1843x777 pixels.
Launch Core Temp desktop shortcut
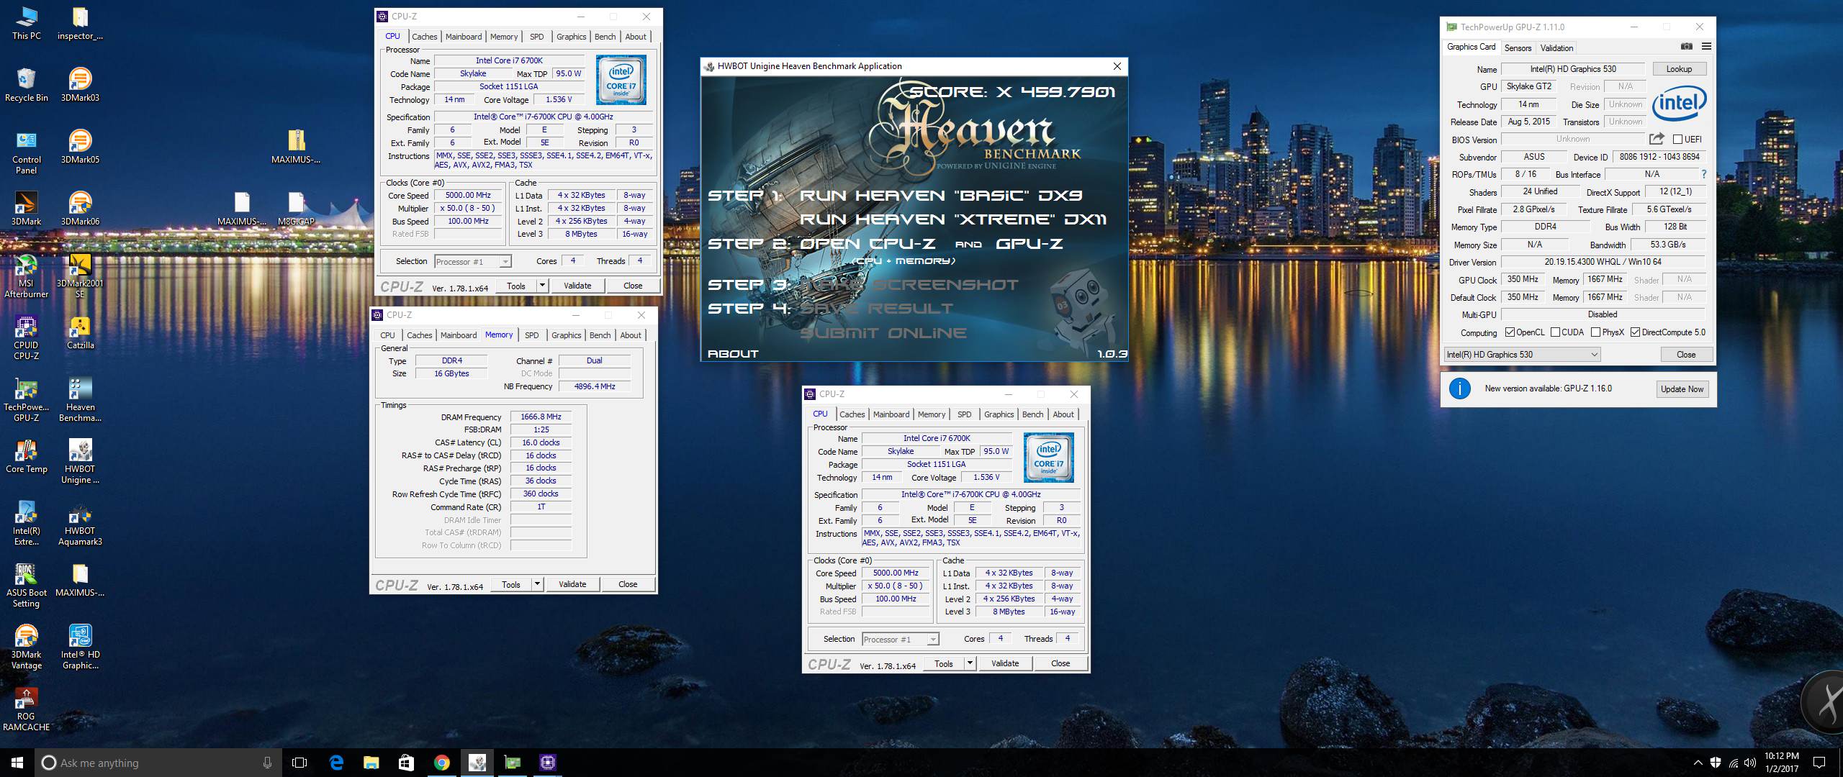point(27,456)
